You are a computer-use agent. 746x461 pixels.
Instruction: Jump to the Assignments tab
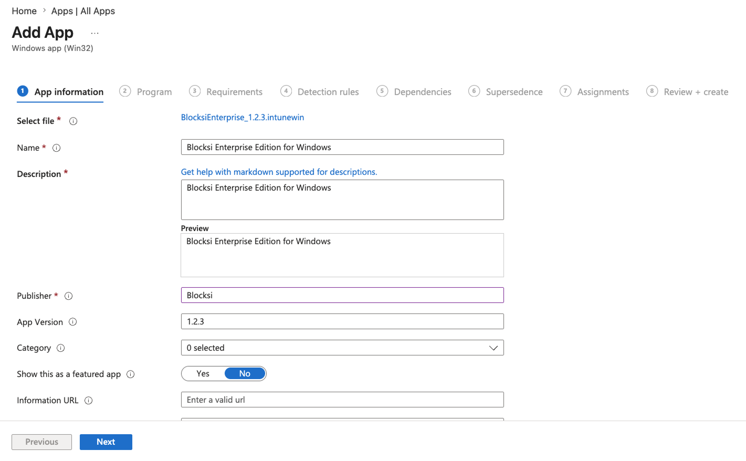pyautogui.click(x=594, y=92)
